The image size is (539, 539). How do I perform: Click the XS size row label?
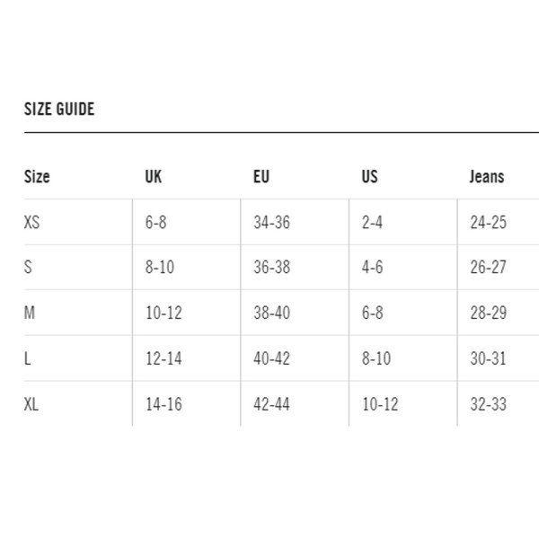[x=31, y=222]
